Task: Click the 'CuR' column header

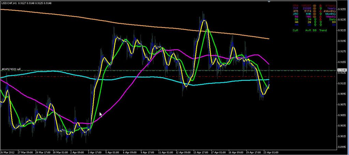Action: click(295, 30)
